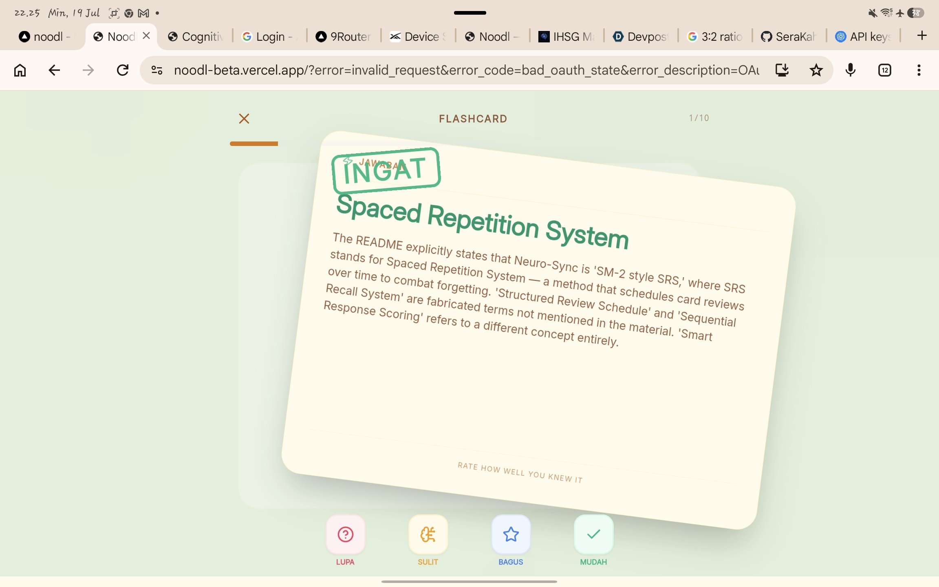Close the active Noodl tab
Image resolution: width=939 pixels, height=587 pixels.
coord(147,36)
